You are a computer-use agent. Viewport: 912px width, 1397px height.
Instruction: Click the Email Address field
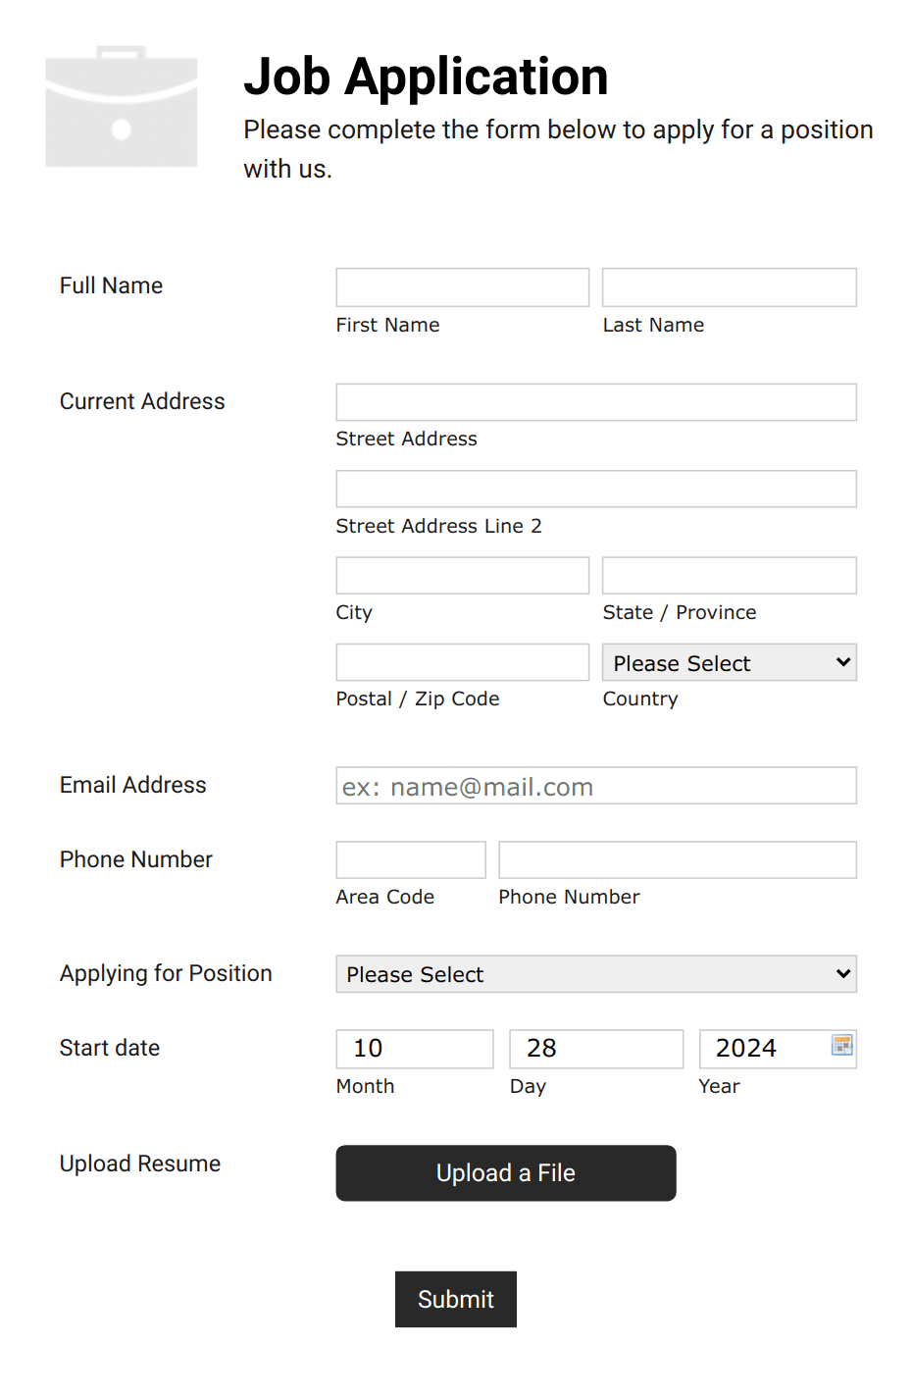tap(595, 785)
